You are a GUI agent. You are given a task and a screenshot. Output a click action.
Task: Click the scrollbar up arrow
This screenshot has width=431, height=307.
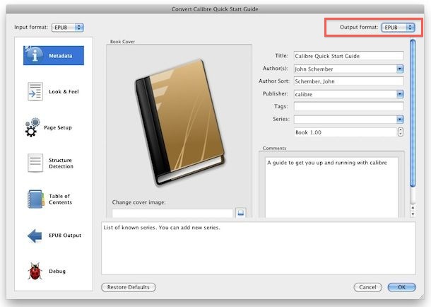click(x=413, y=208)
